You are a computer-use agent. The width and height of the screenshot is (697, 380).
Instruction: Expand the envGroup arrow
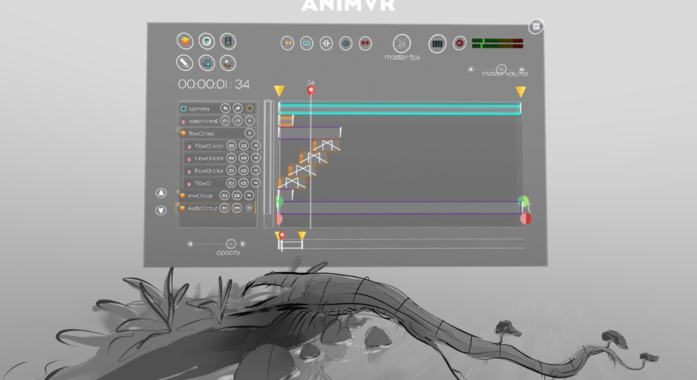tap(178, 192)
